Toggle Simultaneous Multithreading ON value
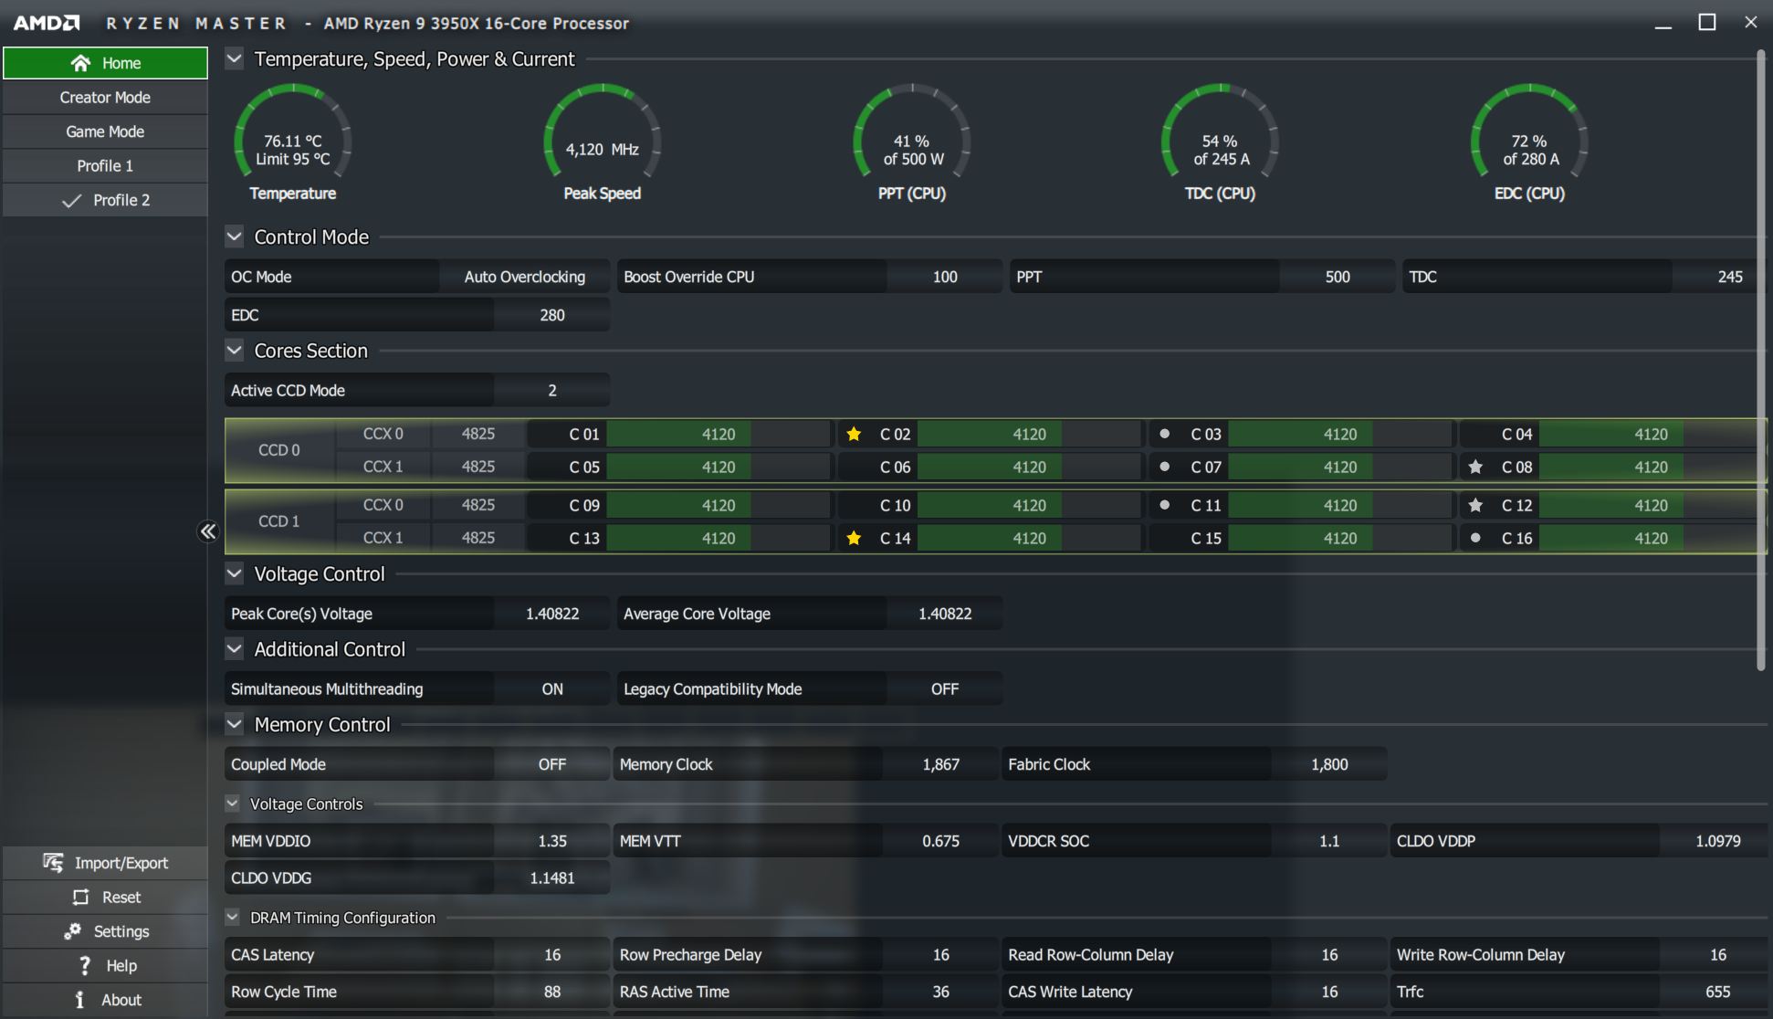The height and width of the screenshot is (1019, 1773). [551, 689]
